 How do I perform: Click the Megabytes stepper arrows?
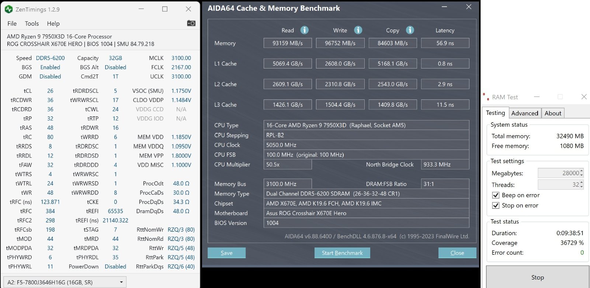tap(582, 173)
